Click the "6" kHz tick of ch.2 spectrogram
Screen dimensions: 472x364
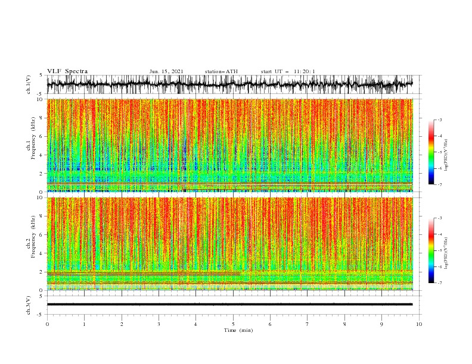coord(42,235)
